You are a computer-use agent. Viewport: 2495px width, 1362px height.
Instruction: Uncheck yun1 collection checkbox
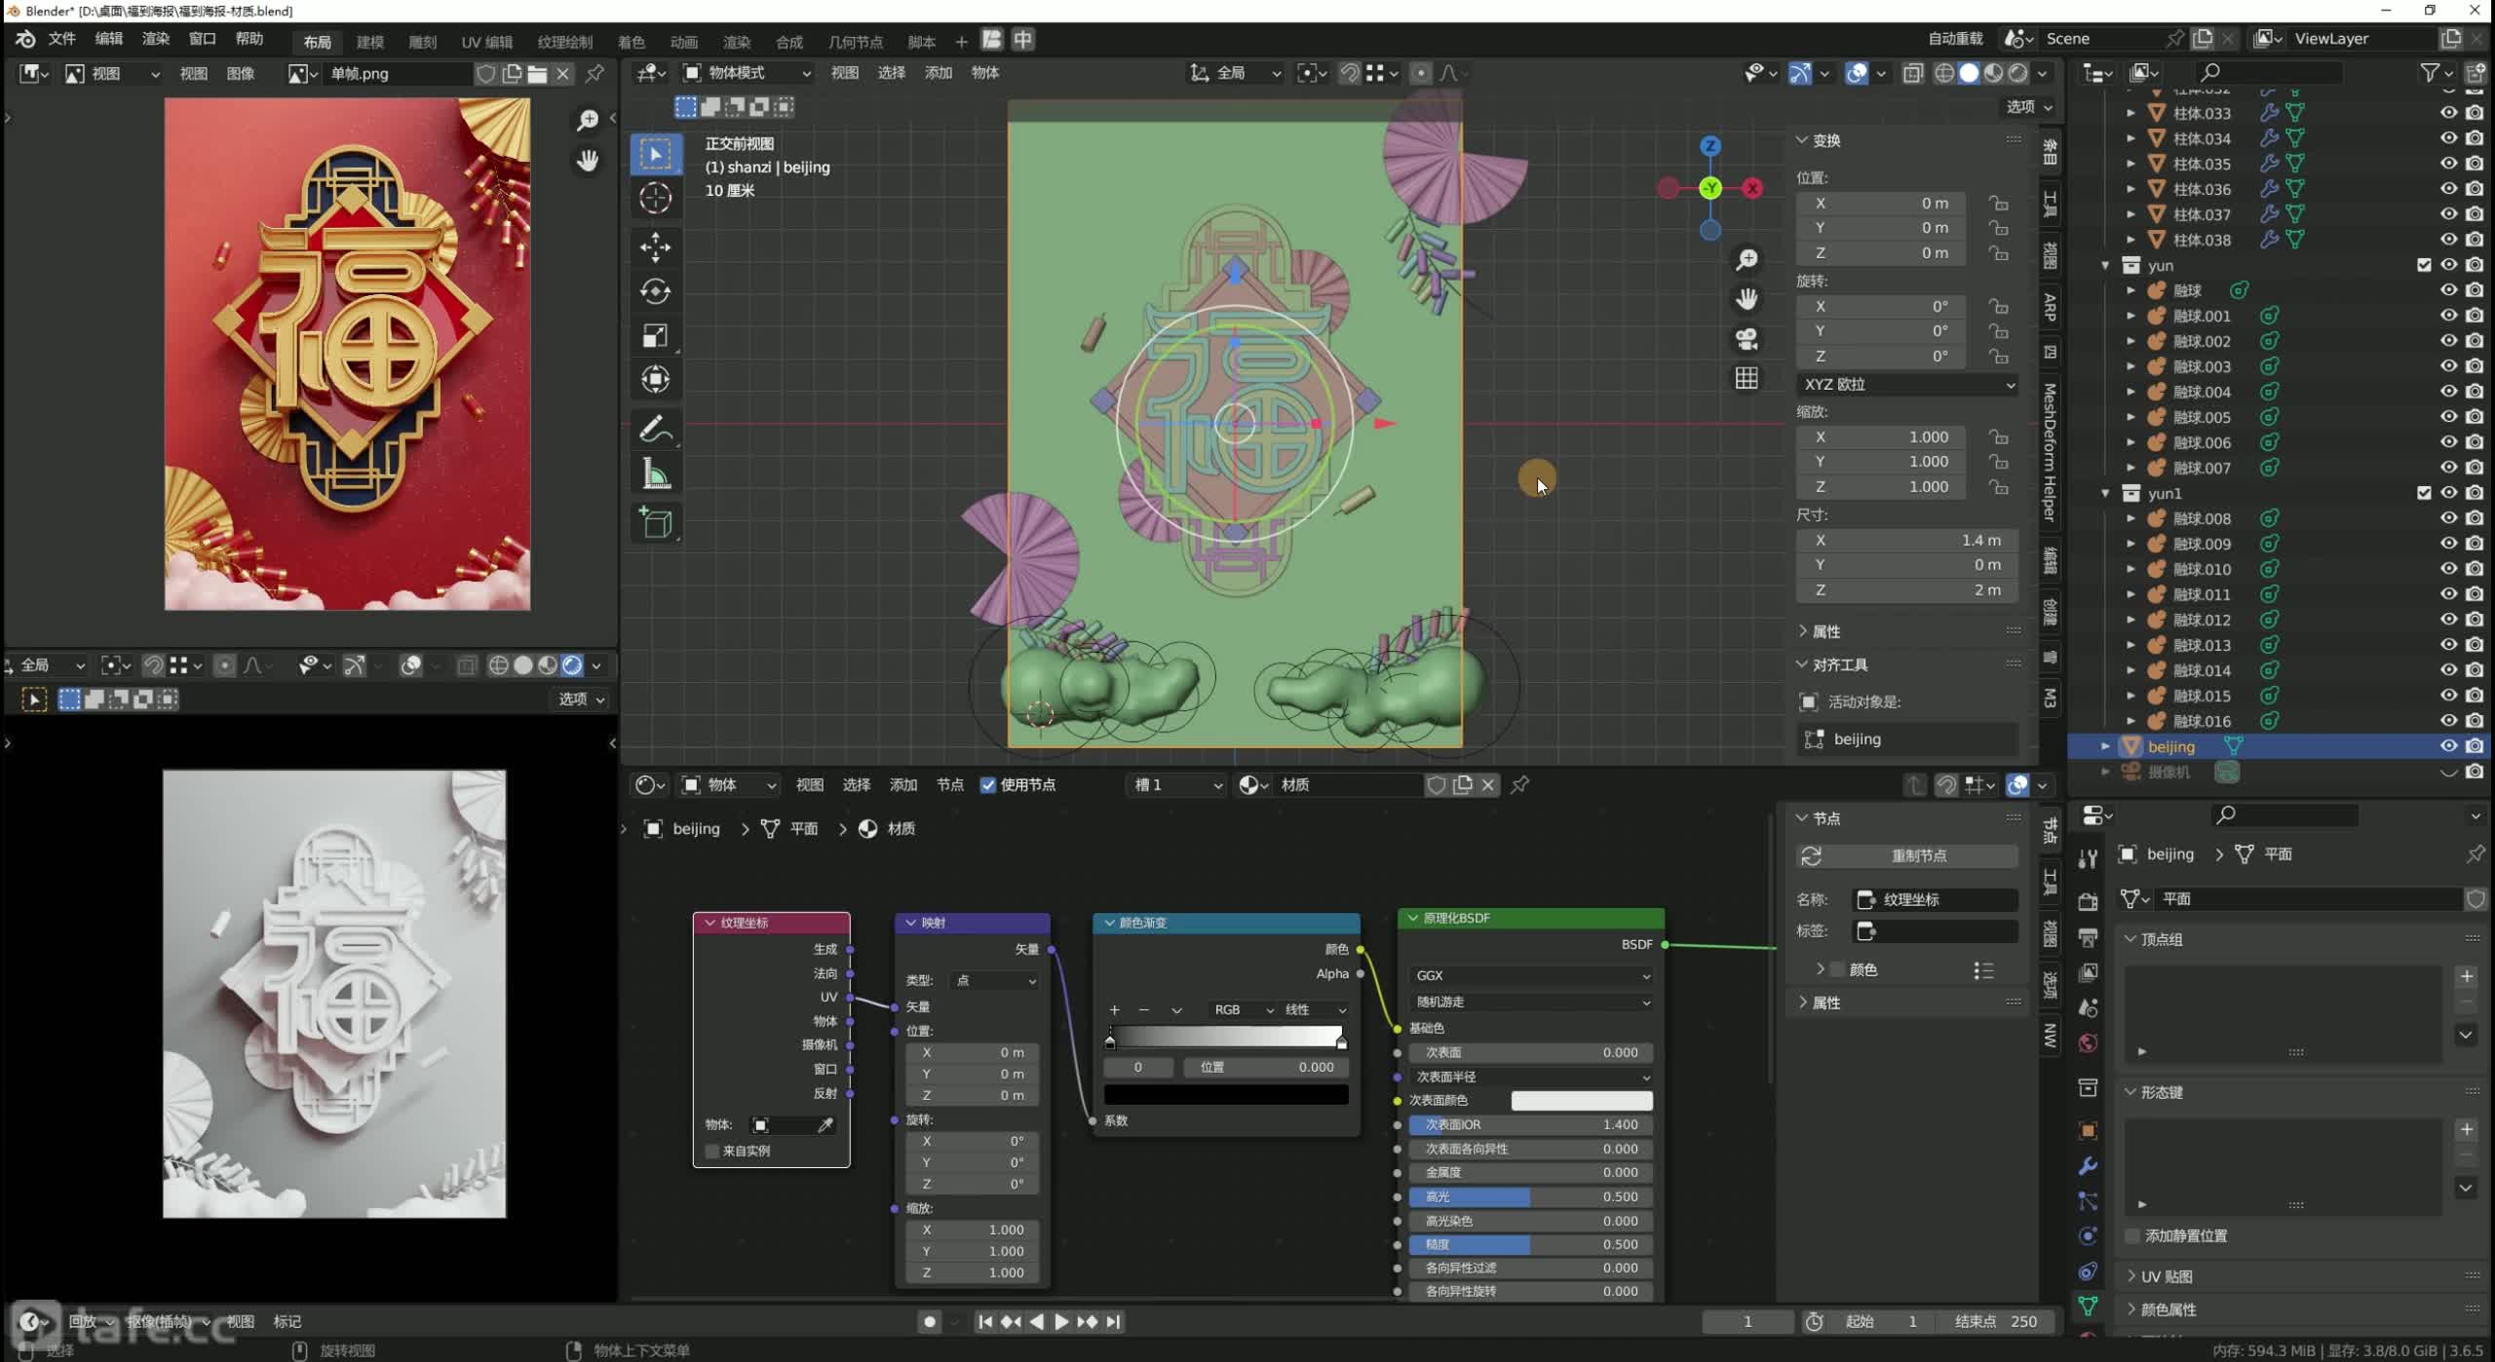(2425, 493)
